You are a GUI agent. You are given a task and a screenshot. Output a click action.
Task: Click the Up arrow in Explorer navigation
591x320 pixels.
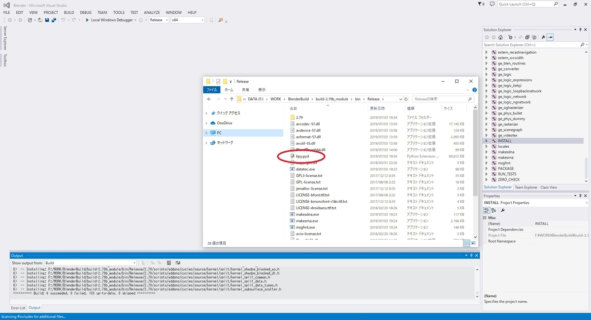point(231,99)
